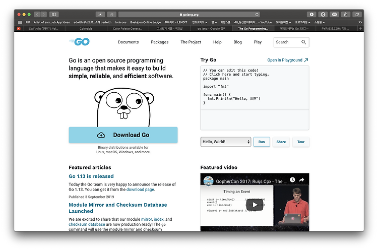
Task: Open the Documents nav item
Action: [129, 42]
